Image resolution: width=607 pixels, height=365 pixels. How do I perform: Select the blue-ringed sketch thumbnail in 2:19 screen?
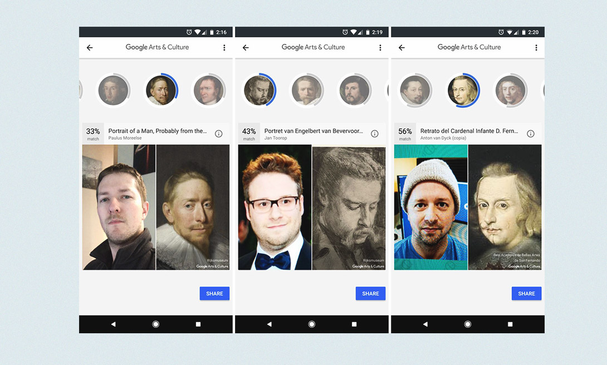[x=260, y=91]
